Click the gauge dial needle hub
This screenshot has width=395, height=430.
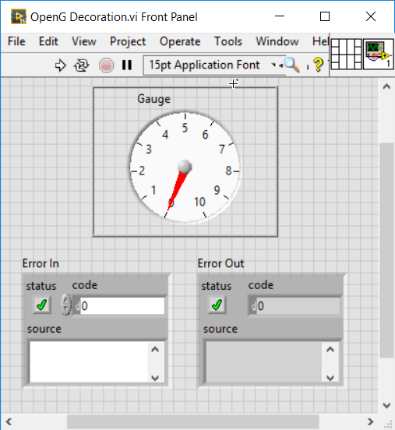[185, 167]
